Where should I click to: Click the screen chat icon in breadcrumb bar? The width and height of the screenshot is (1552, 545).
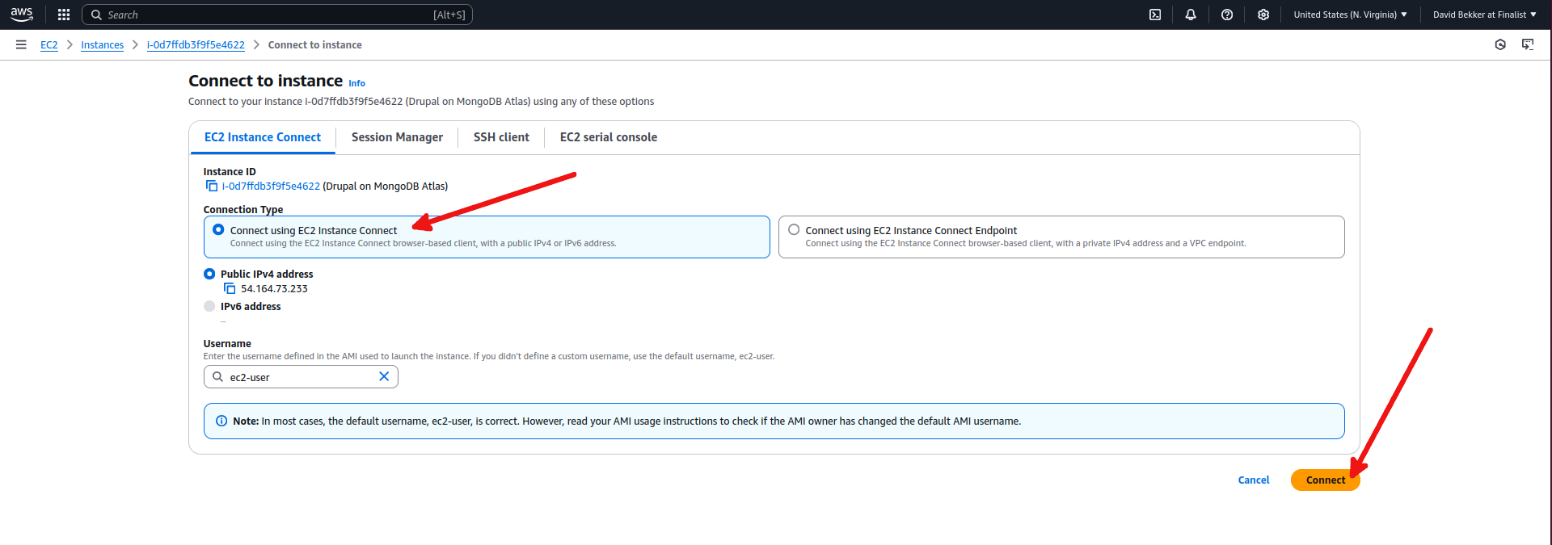tap(1528, 44)
